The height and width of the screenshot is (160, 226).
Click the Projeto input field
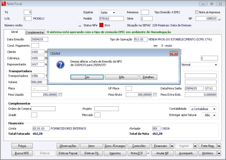107,109
